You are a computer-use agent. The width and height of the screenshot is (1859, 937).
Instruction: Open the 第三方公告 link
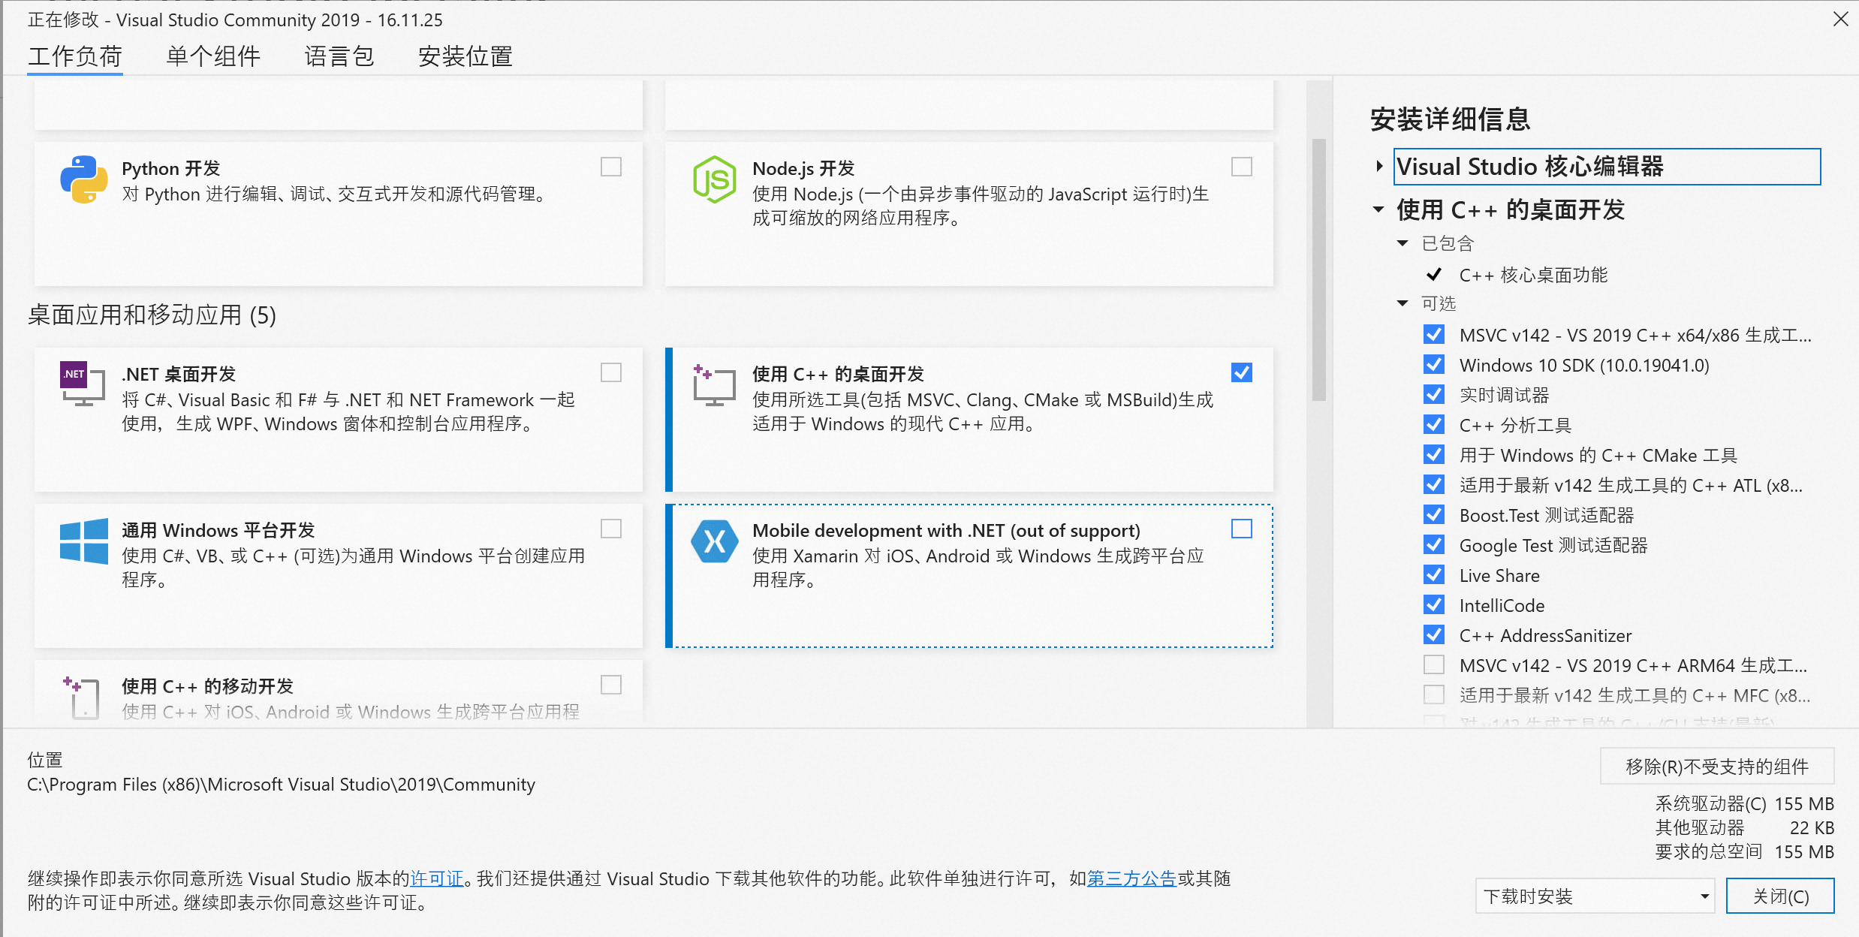[x=1131, y=878]
